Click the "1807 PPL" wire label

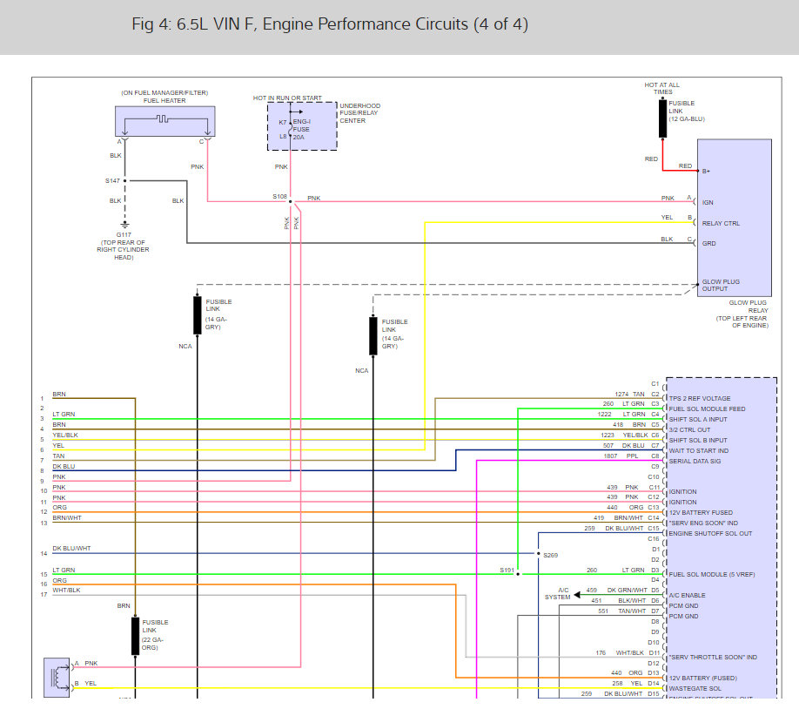tap(621, 456)
